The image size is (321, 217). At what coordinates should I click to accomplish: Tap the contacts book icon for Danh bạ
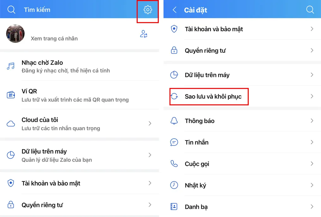click(x=174, y=207)
